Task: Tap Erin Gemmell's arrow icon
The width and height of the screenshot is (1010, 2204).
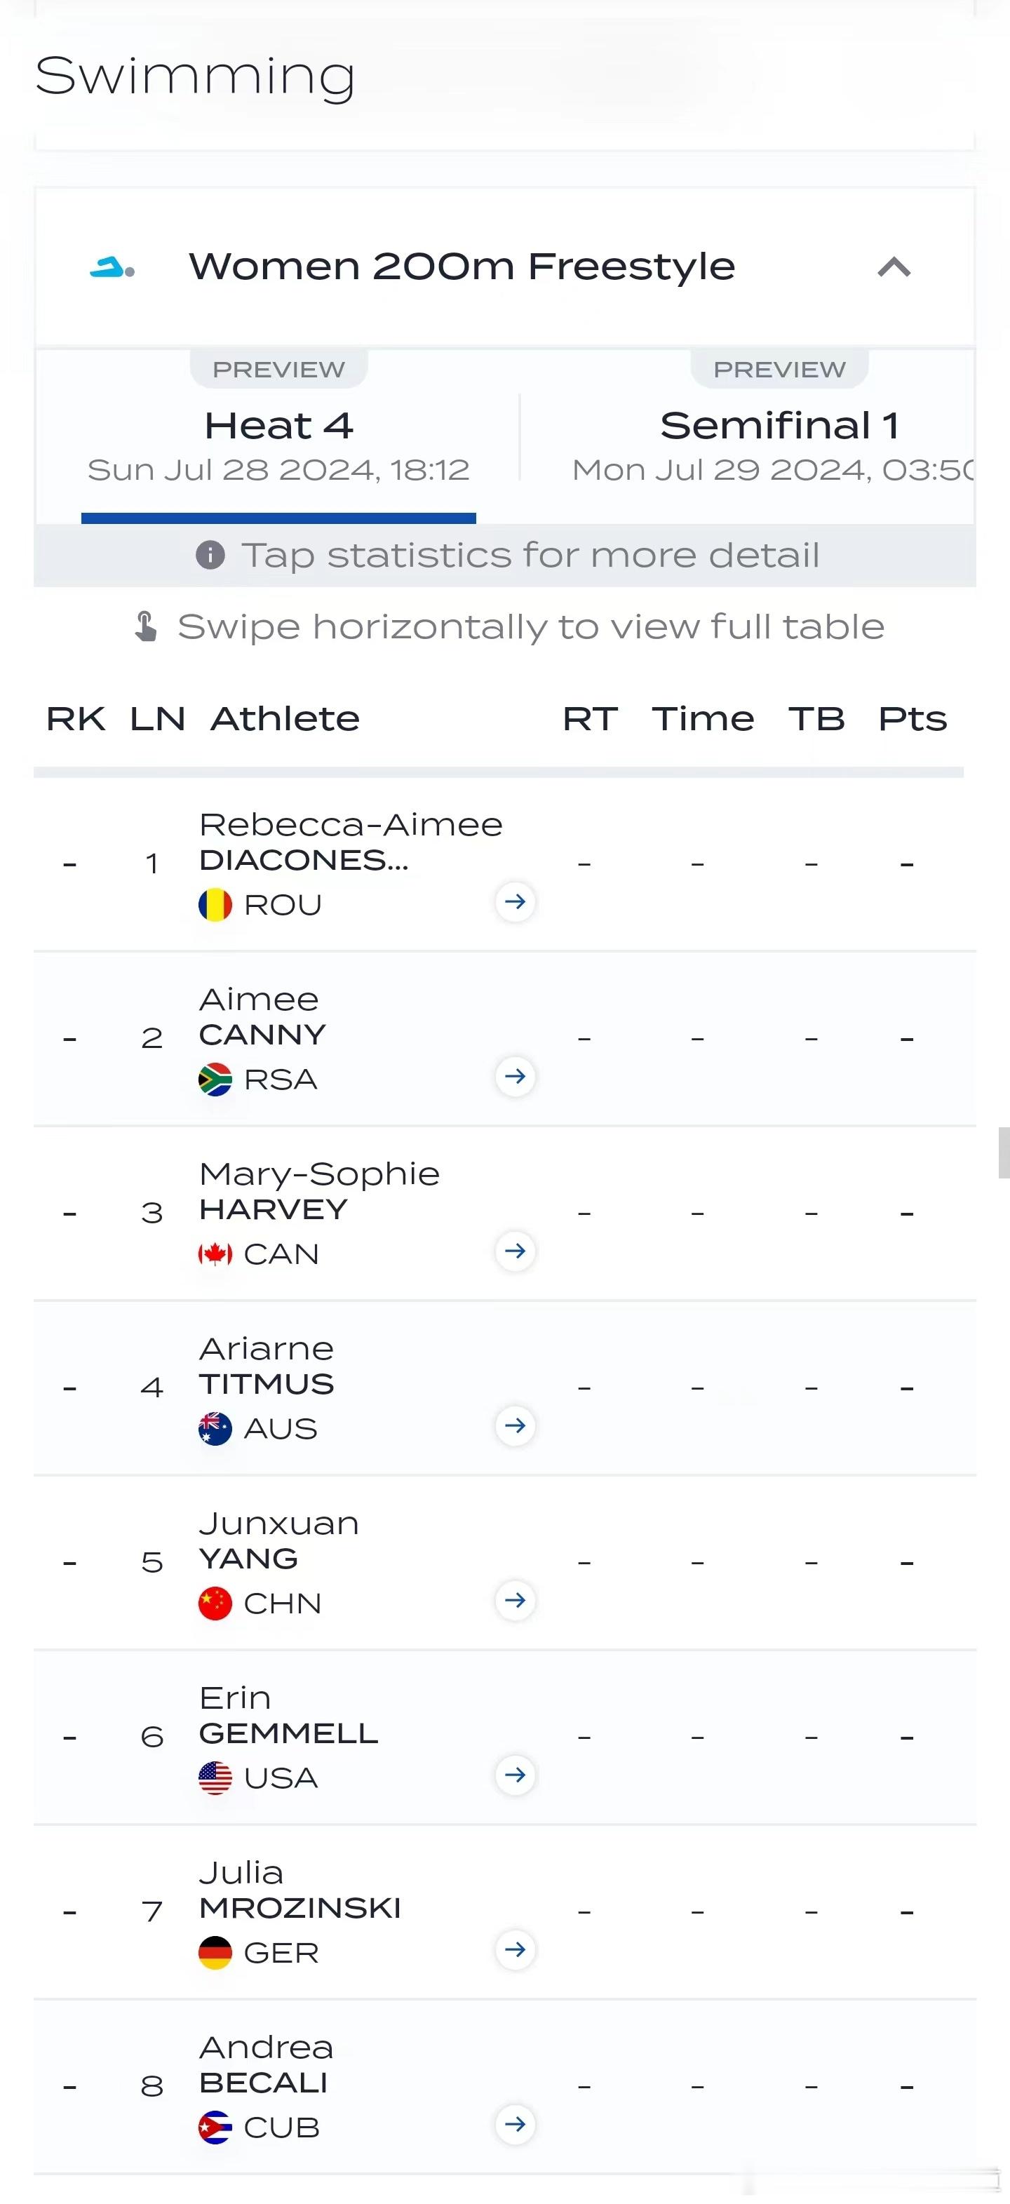Action: 515,1775
